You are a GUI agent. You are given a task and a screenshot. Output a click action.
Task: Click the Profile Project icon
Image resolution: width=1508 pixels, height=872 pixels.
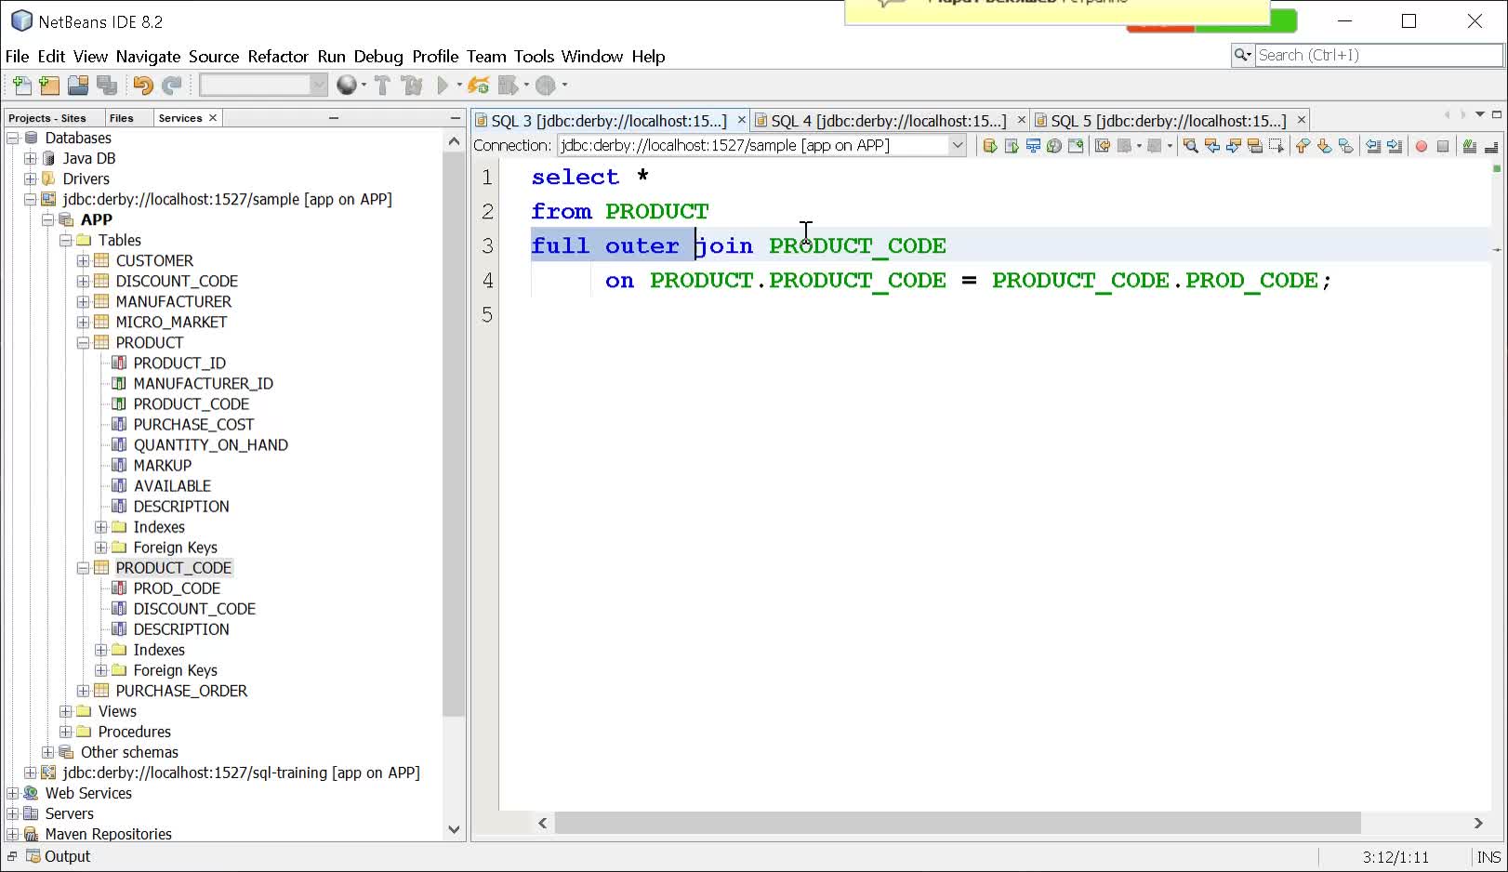point(546,86)
